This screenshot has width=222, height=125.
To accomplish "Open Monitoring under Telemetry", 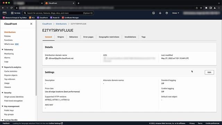I will tap(9, 54).
